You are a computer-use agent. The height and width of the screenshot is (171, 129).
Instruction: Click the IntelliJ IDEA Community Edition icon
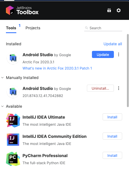pyautogui.click(x=13, y=140)
